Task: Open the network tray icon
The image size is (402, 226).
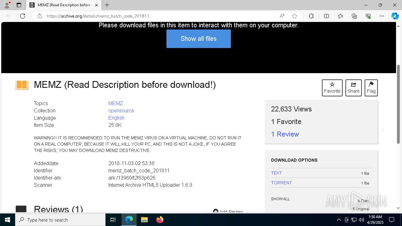Action: pyautogui.click(x=354, y=220)
